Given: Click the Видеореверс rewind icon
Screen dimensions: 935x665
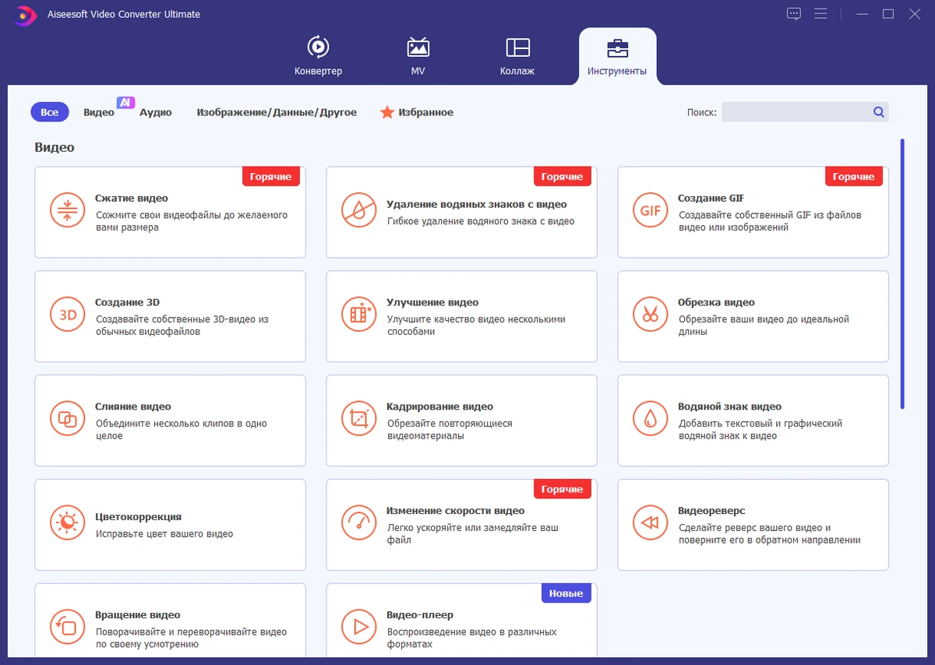Looking at the screenshot, I should pos(650,523).
